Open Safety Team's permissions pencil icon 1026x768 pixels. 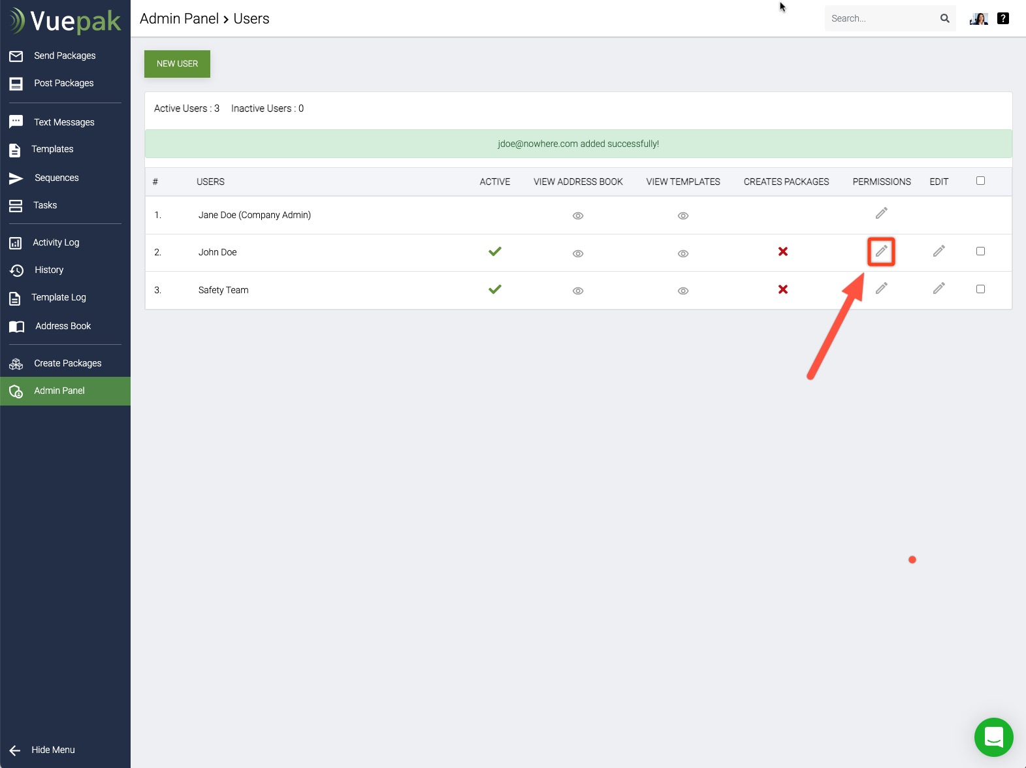pyautogui.click(x=881, y=289)
